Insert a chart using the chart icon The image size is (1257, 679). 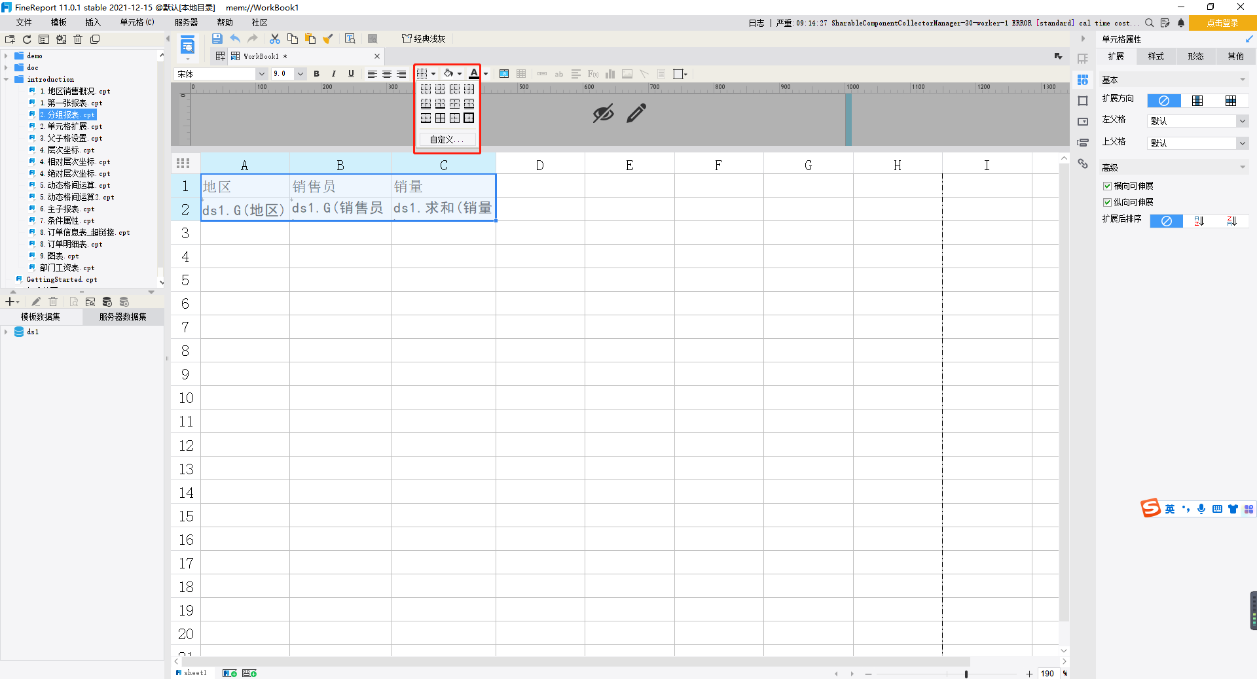[x=610, y=74]
